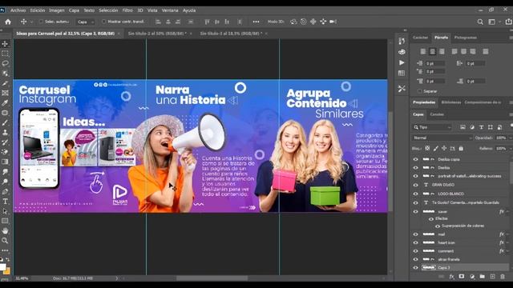The image size is (513, 288).
Task: Select the Move tool in the toolbox
Action: click(5, 44)
